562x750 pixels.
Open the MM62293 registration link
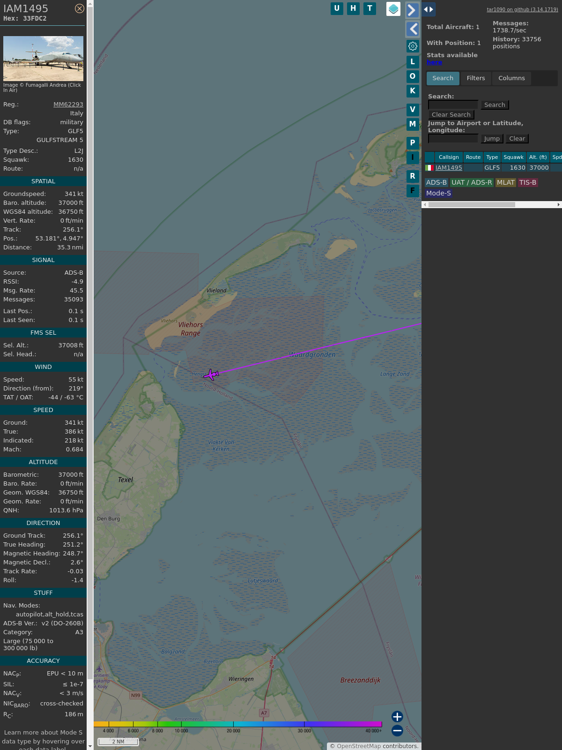tap(68, 105)
